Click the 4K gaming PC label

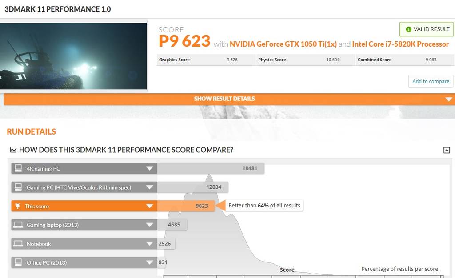point(43,169)
